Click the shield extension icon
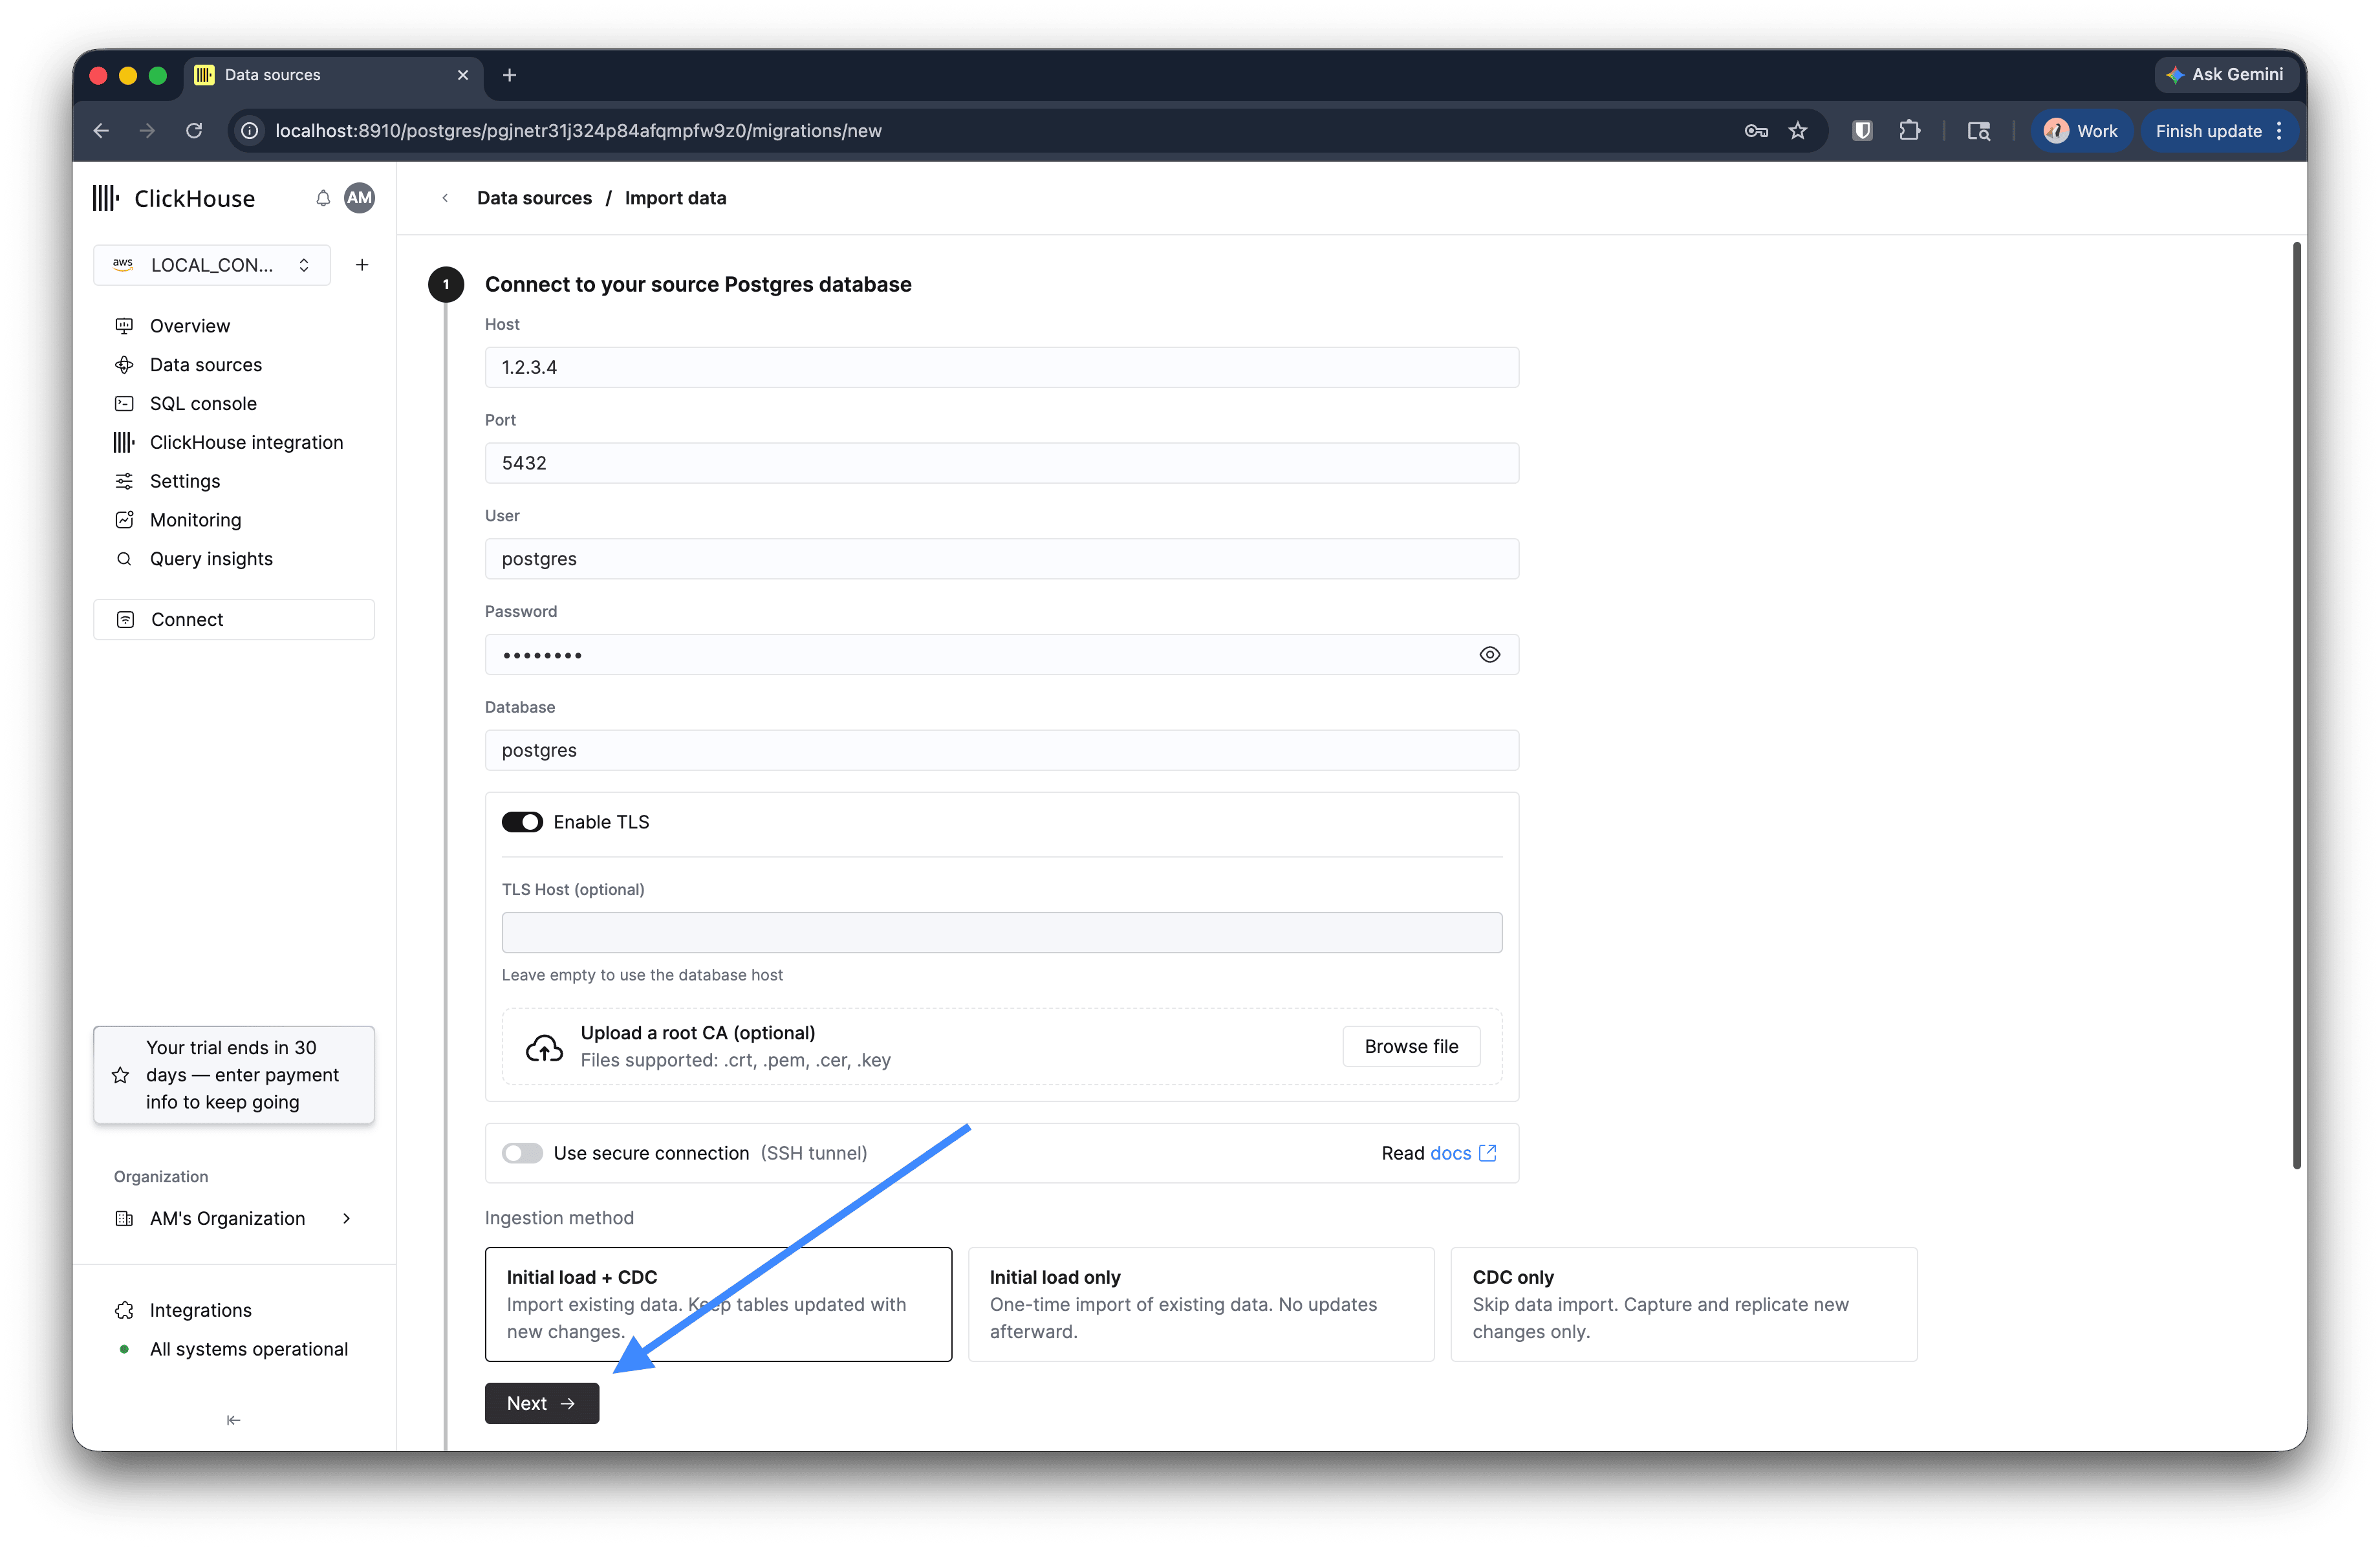Viewport: 2380px width, 1547px height. click(x=1862, y=131)
